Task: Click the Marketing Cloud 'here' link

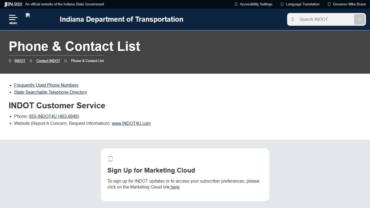Action: tap(174, 187)
